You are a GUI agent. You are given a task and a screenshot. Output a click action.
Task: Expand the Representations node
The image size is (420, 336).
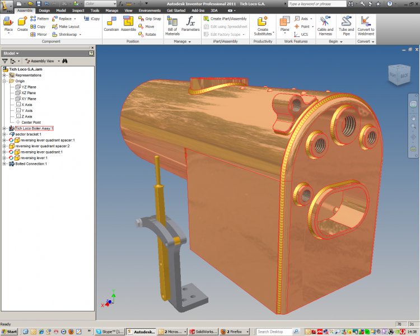[x=4, y=75]
